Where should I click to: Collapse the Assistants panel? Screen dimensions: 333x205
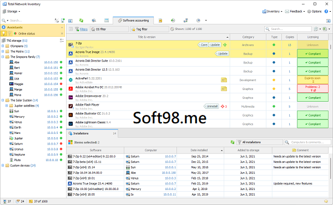click(62, 27)
